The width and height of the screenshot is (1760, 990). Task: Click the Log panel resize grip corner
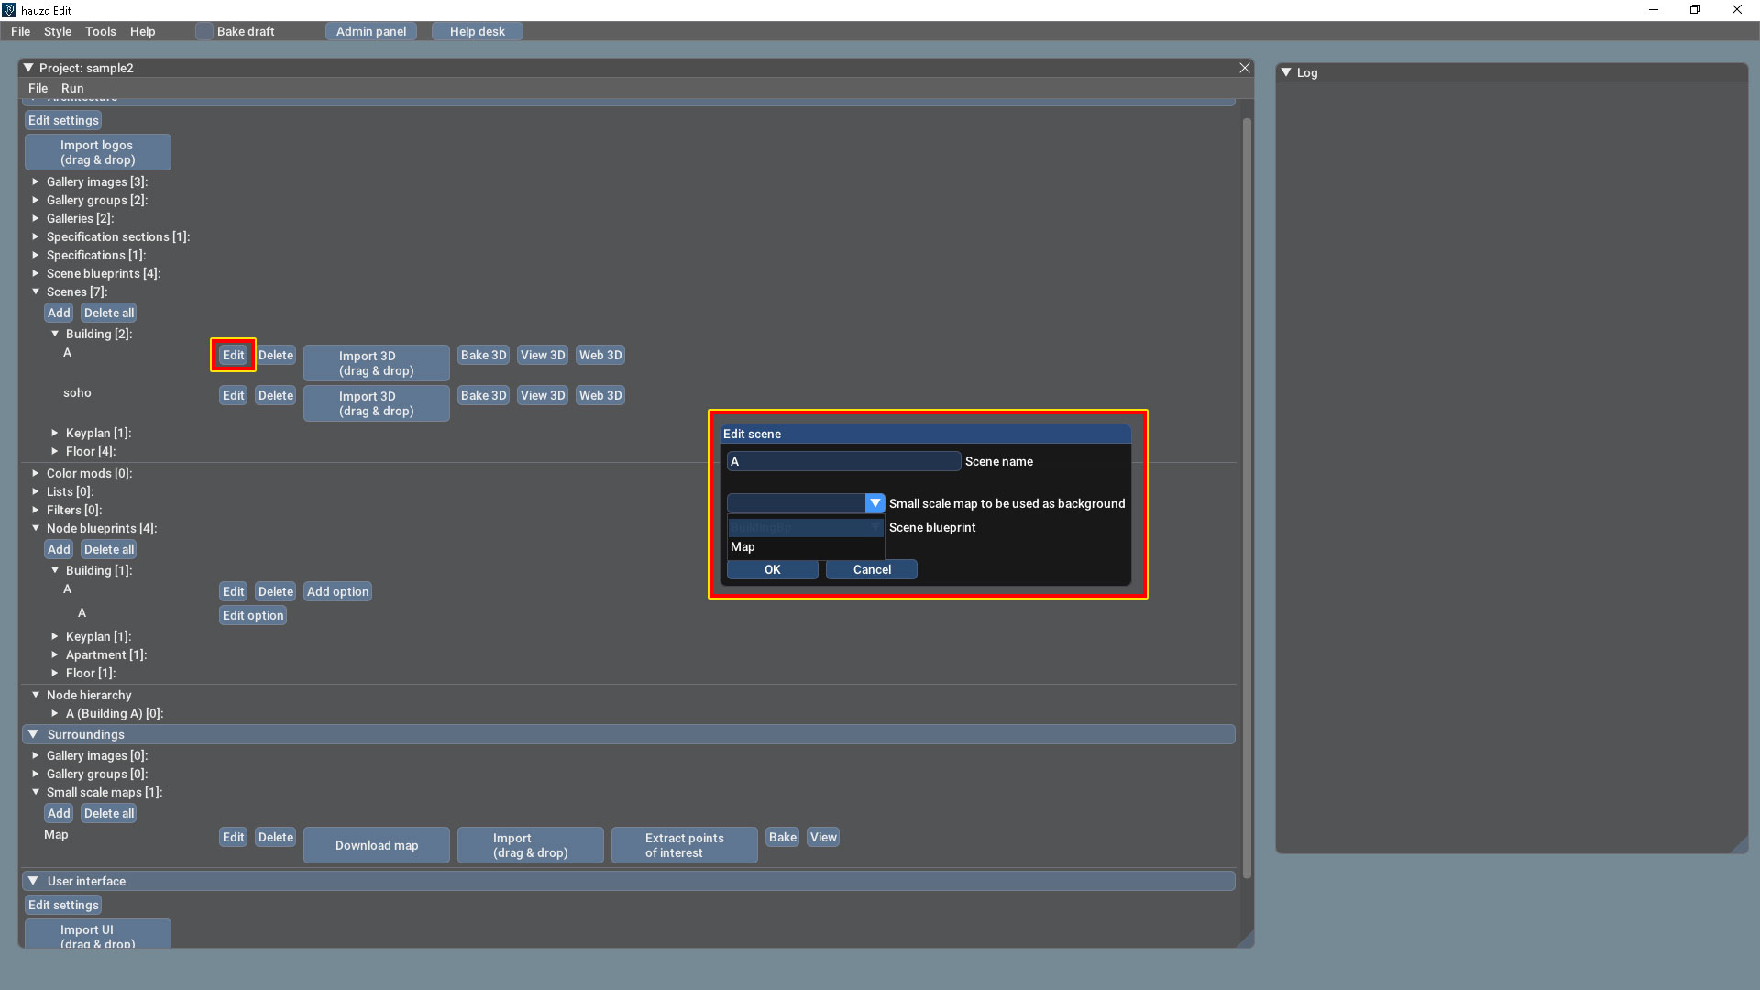click(1739, 845)
